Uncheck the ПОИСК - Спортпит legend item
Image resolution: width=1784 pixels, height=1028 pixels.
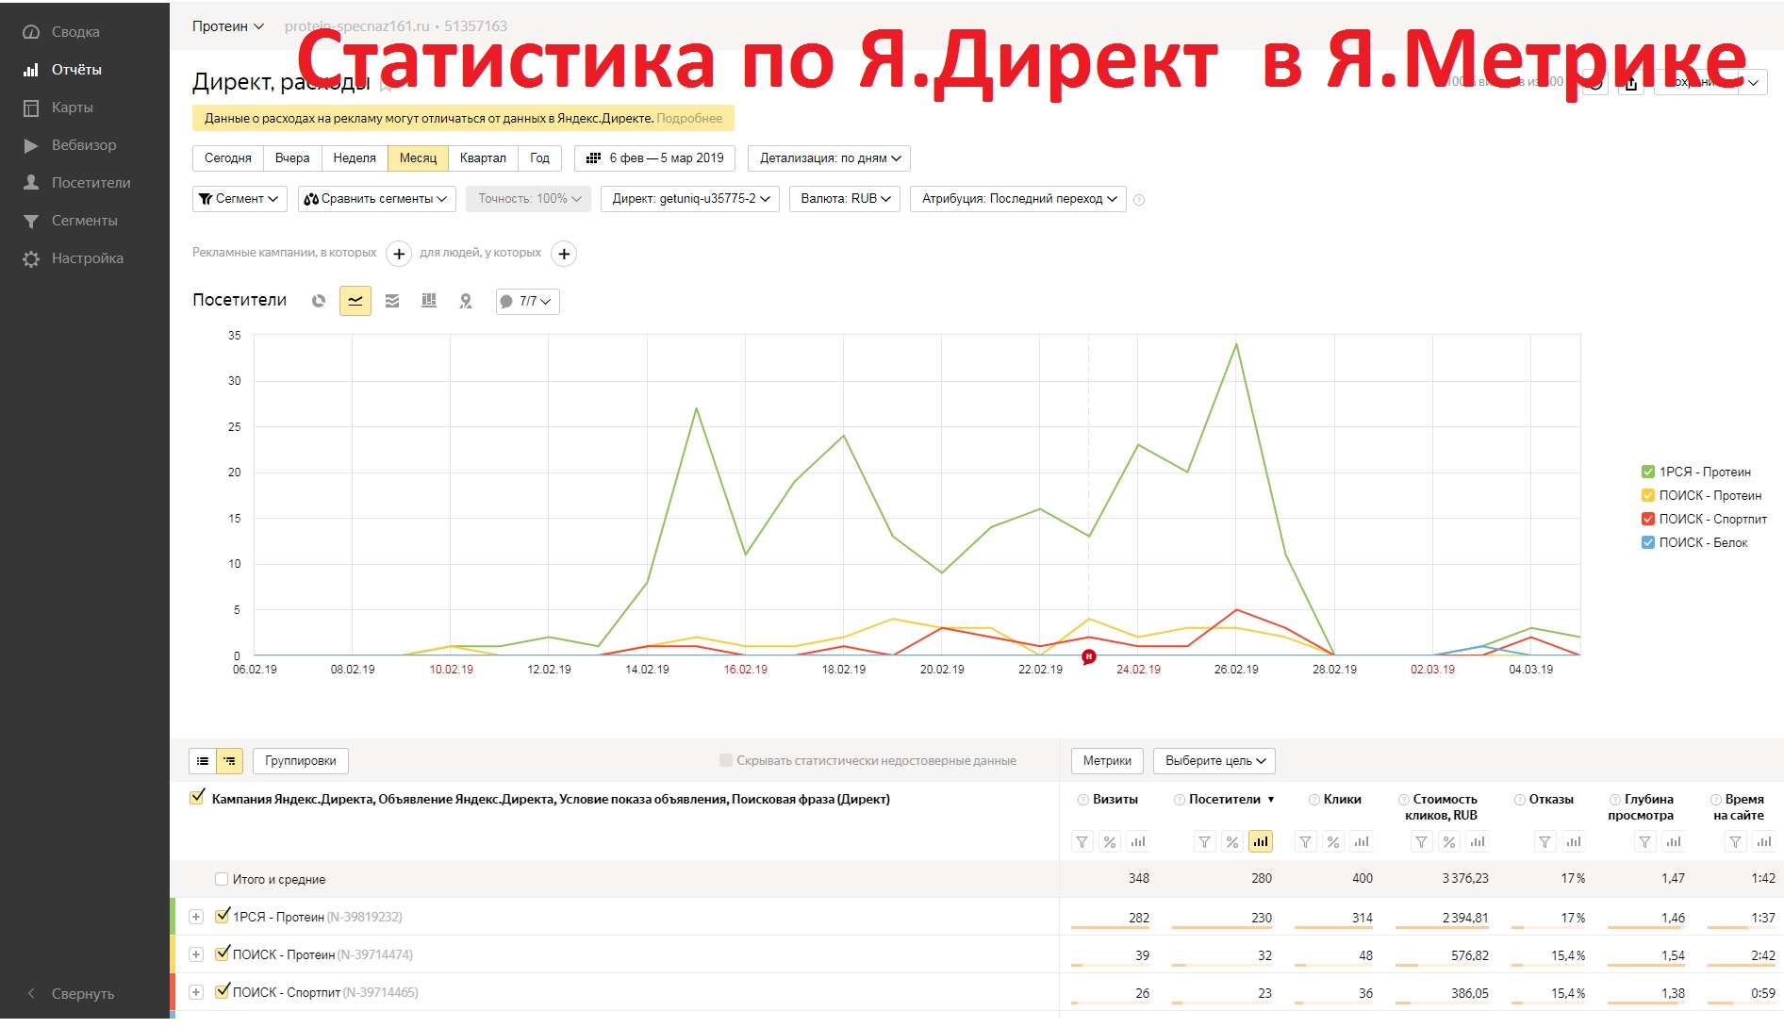pyautogui.click(x=1646, y=519)
